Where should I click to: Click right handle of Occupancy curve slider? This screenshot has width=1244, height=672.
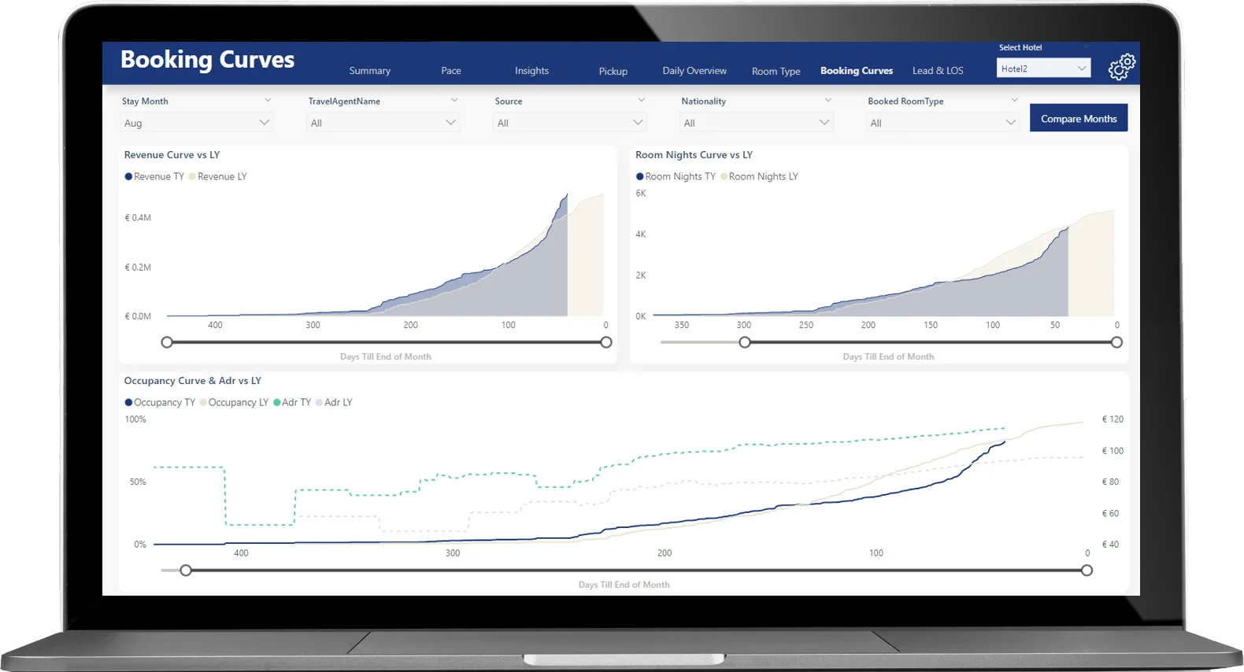coord(1087,570)
